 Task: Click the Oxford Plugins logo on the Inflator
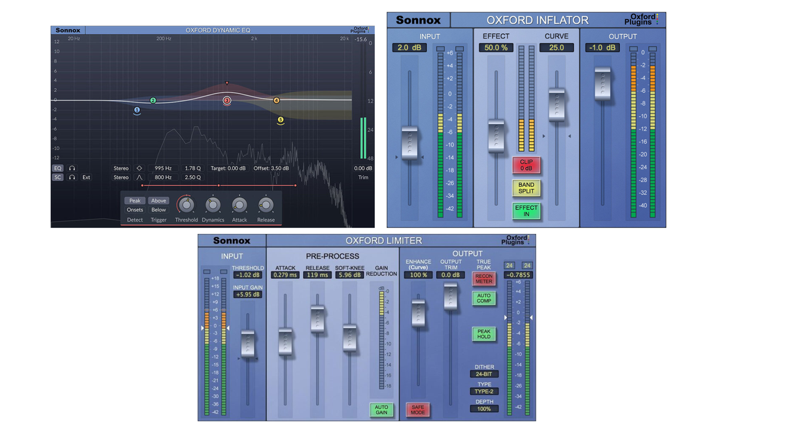click(644, 19)
